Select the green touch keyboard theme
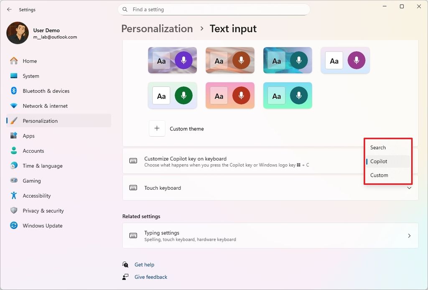This screenshot has width=428, height=290. click(172, 95)
